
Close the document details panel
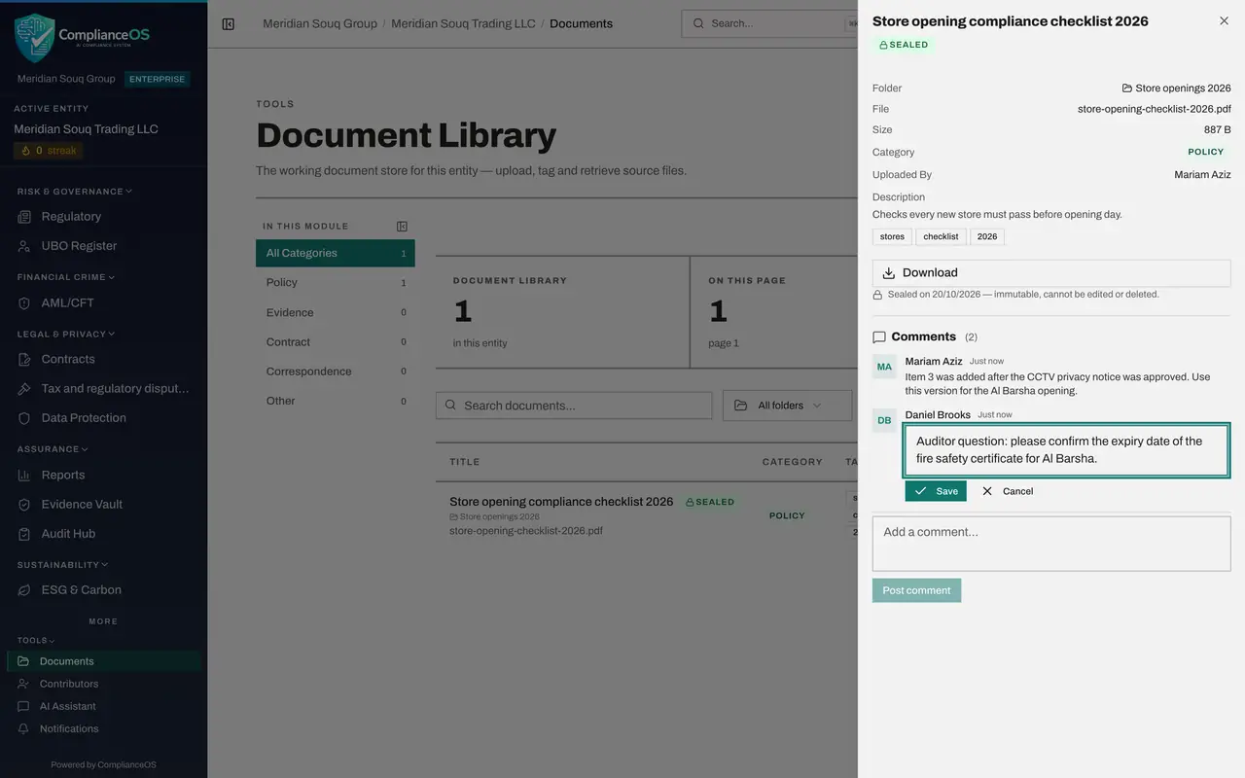coord(1224,20)
